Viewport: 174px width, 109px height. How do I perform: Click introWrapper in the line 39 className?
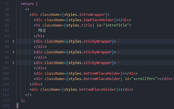(92, 15)
